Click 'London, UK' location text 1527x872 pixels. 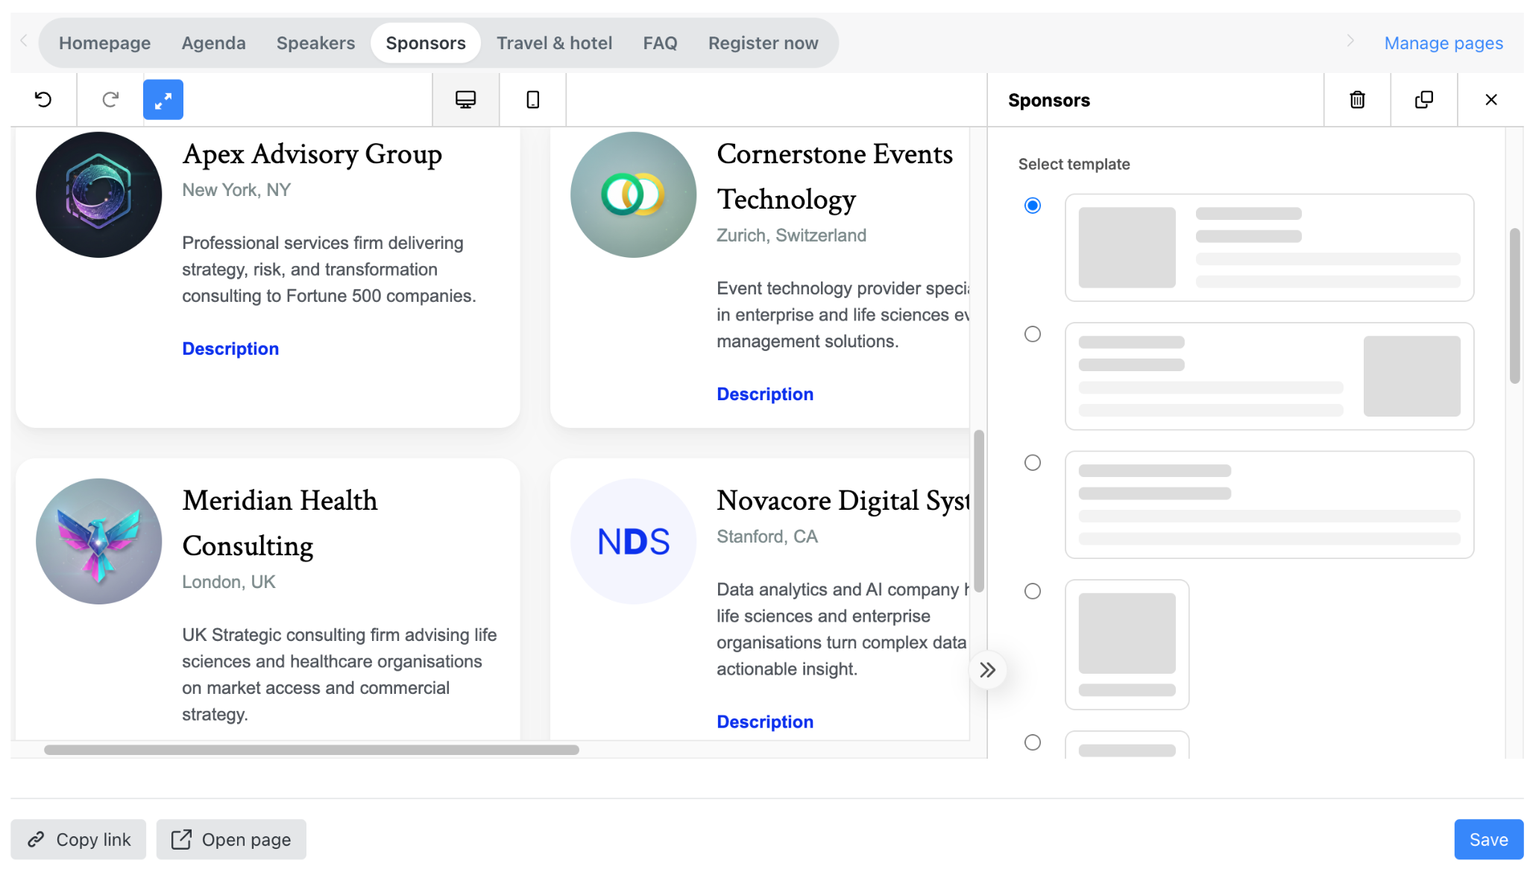tap(229, 582)
